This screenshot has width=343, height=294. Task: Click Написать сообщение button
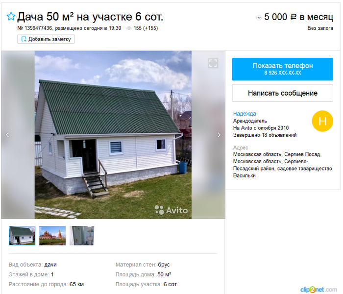coord(282,93)
